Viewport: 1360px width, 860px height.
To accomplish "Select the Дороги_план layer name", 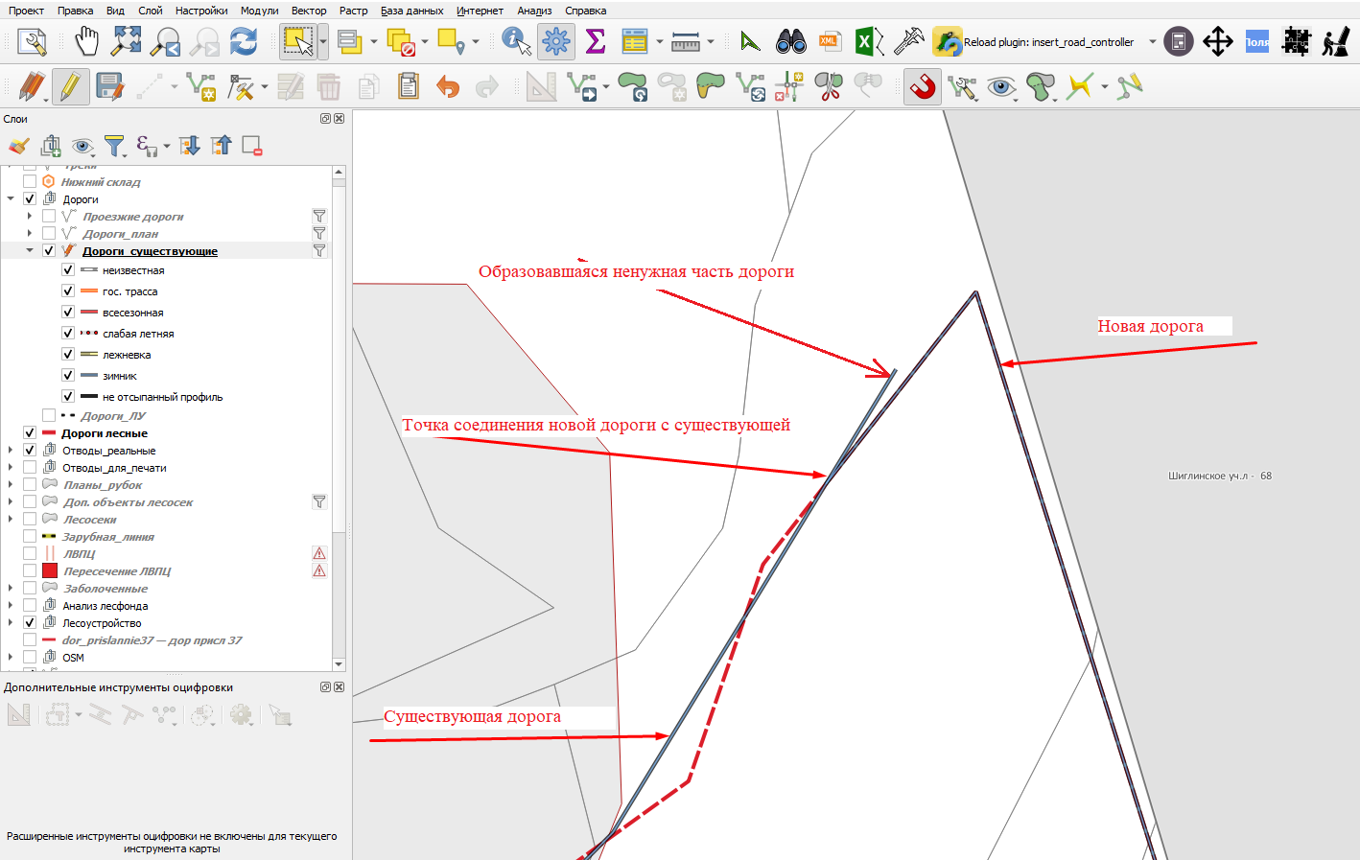I will coord(121,234).
